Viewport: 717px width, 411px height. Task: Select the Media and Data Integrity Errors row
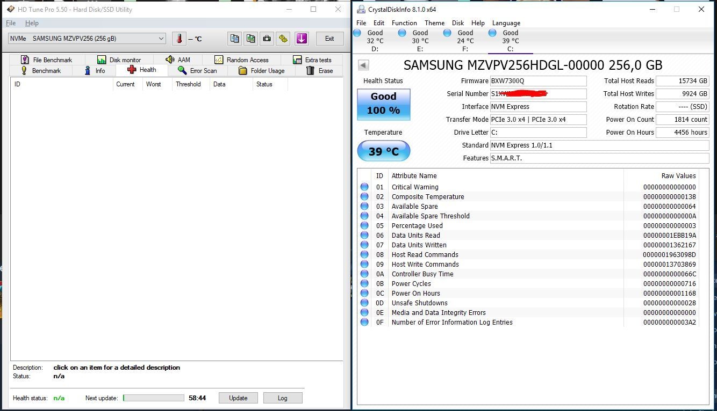click(x=528, y=313)
